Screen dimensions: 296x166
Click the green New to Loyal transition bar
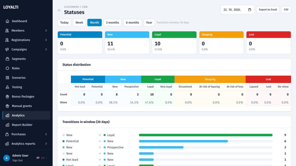tap(206, 135)
